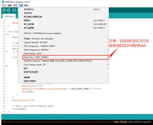Click the Arduino logo in the title bar
This screenshot has width=153, height=125.
tap(3, 2)
